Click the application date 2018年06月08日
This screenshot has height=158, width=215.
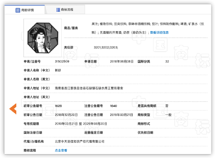pyautogui.click(x=121, y=61)
